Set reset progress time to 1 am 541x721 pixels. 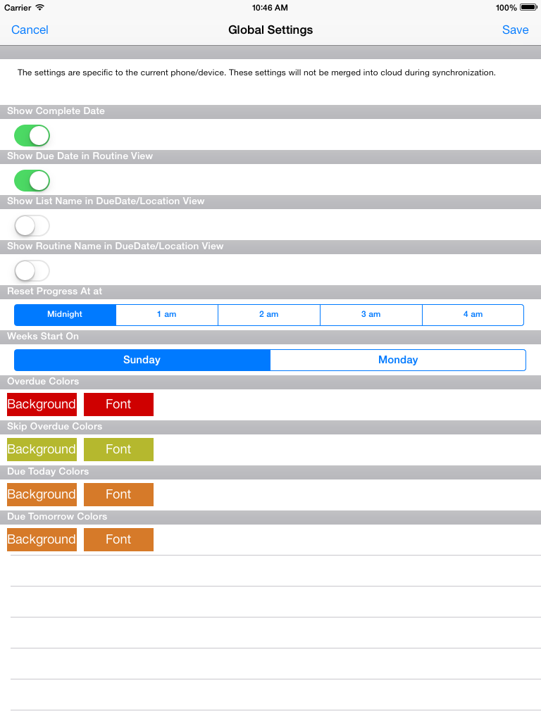pos(167,315)
